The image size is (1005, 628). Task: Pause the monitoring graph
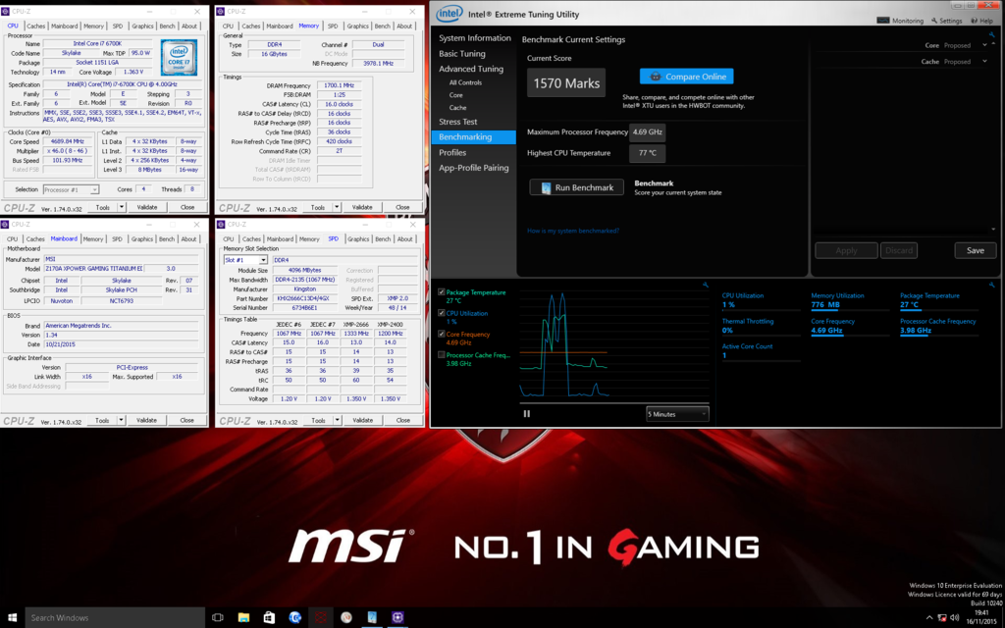[527, 414]
